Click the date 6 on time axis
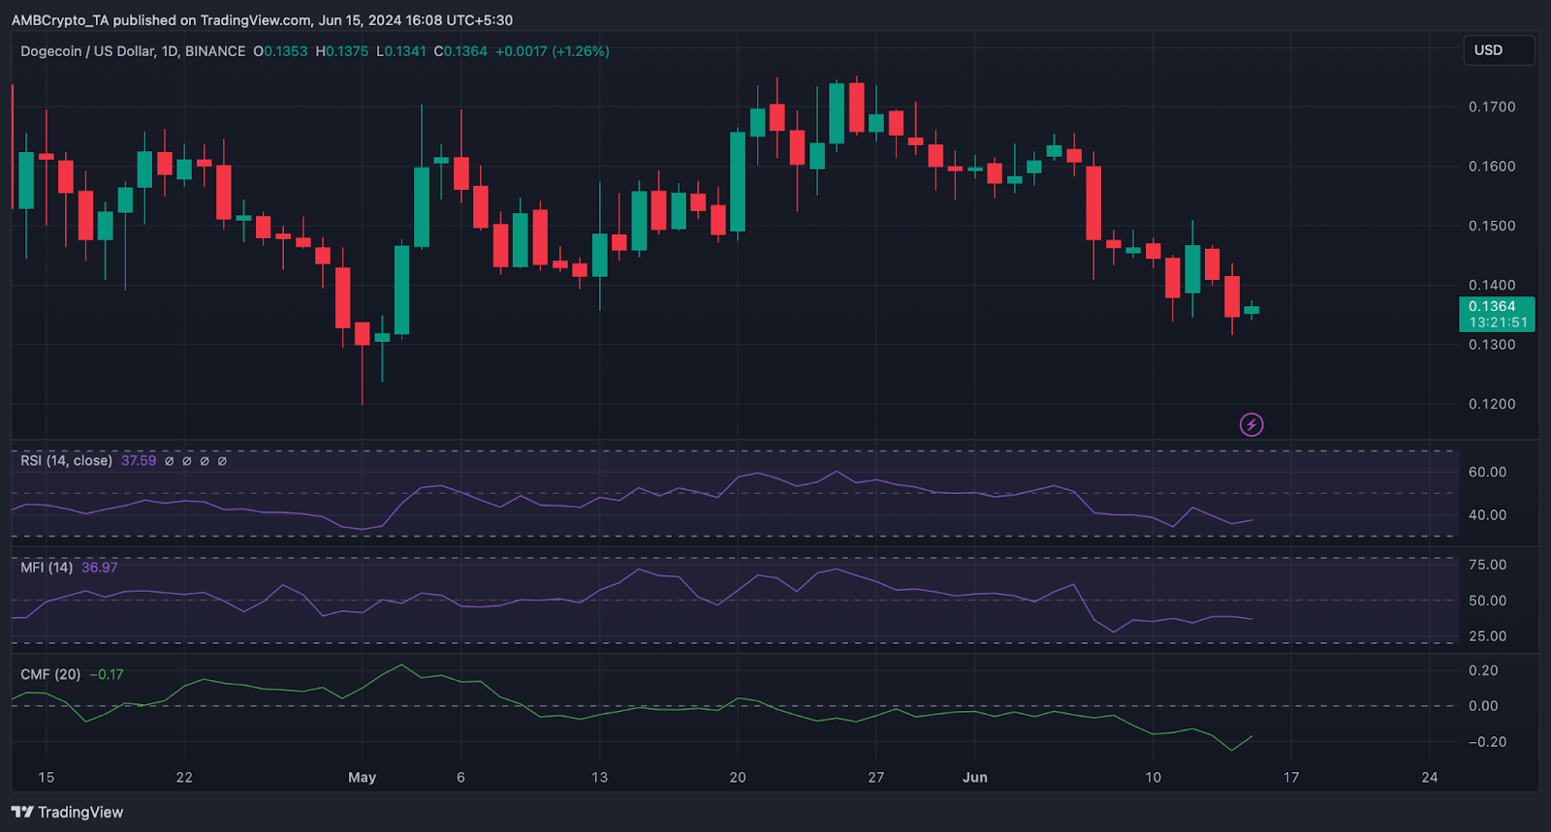1551x832 pixels. (x=460, y=777)
